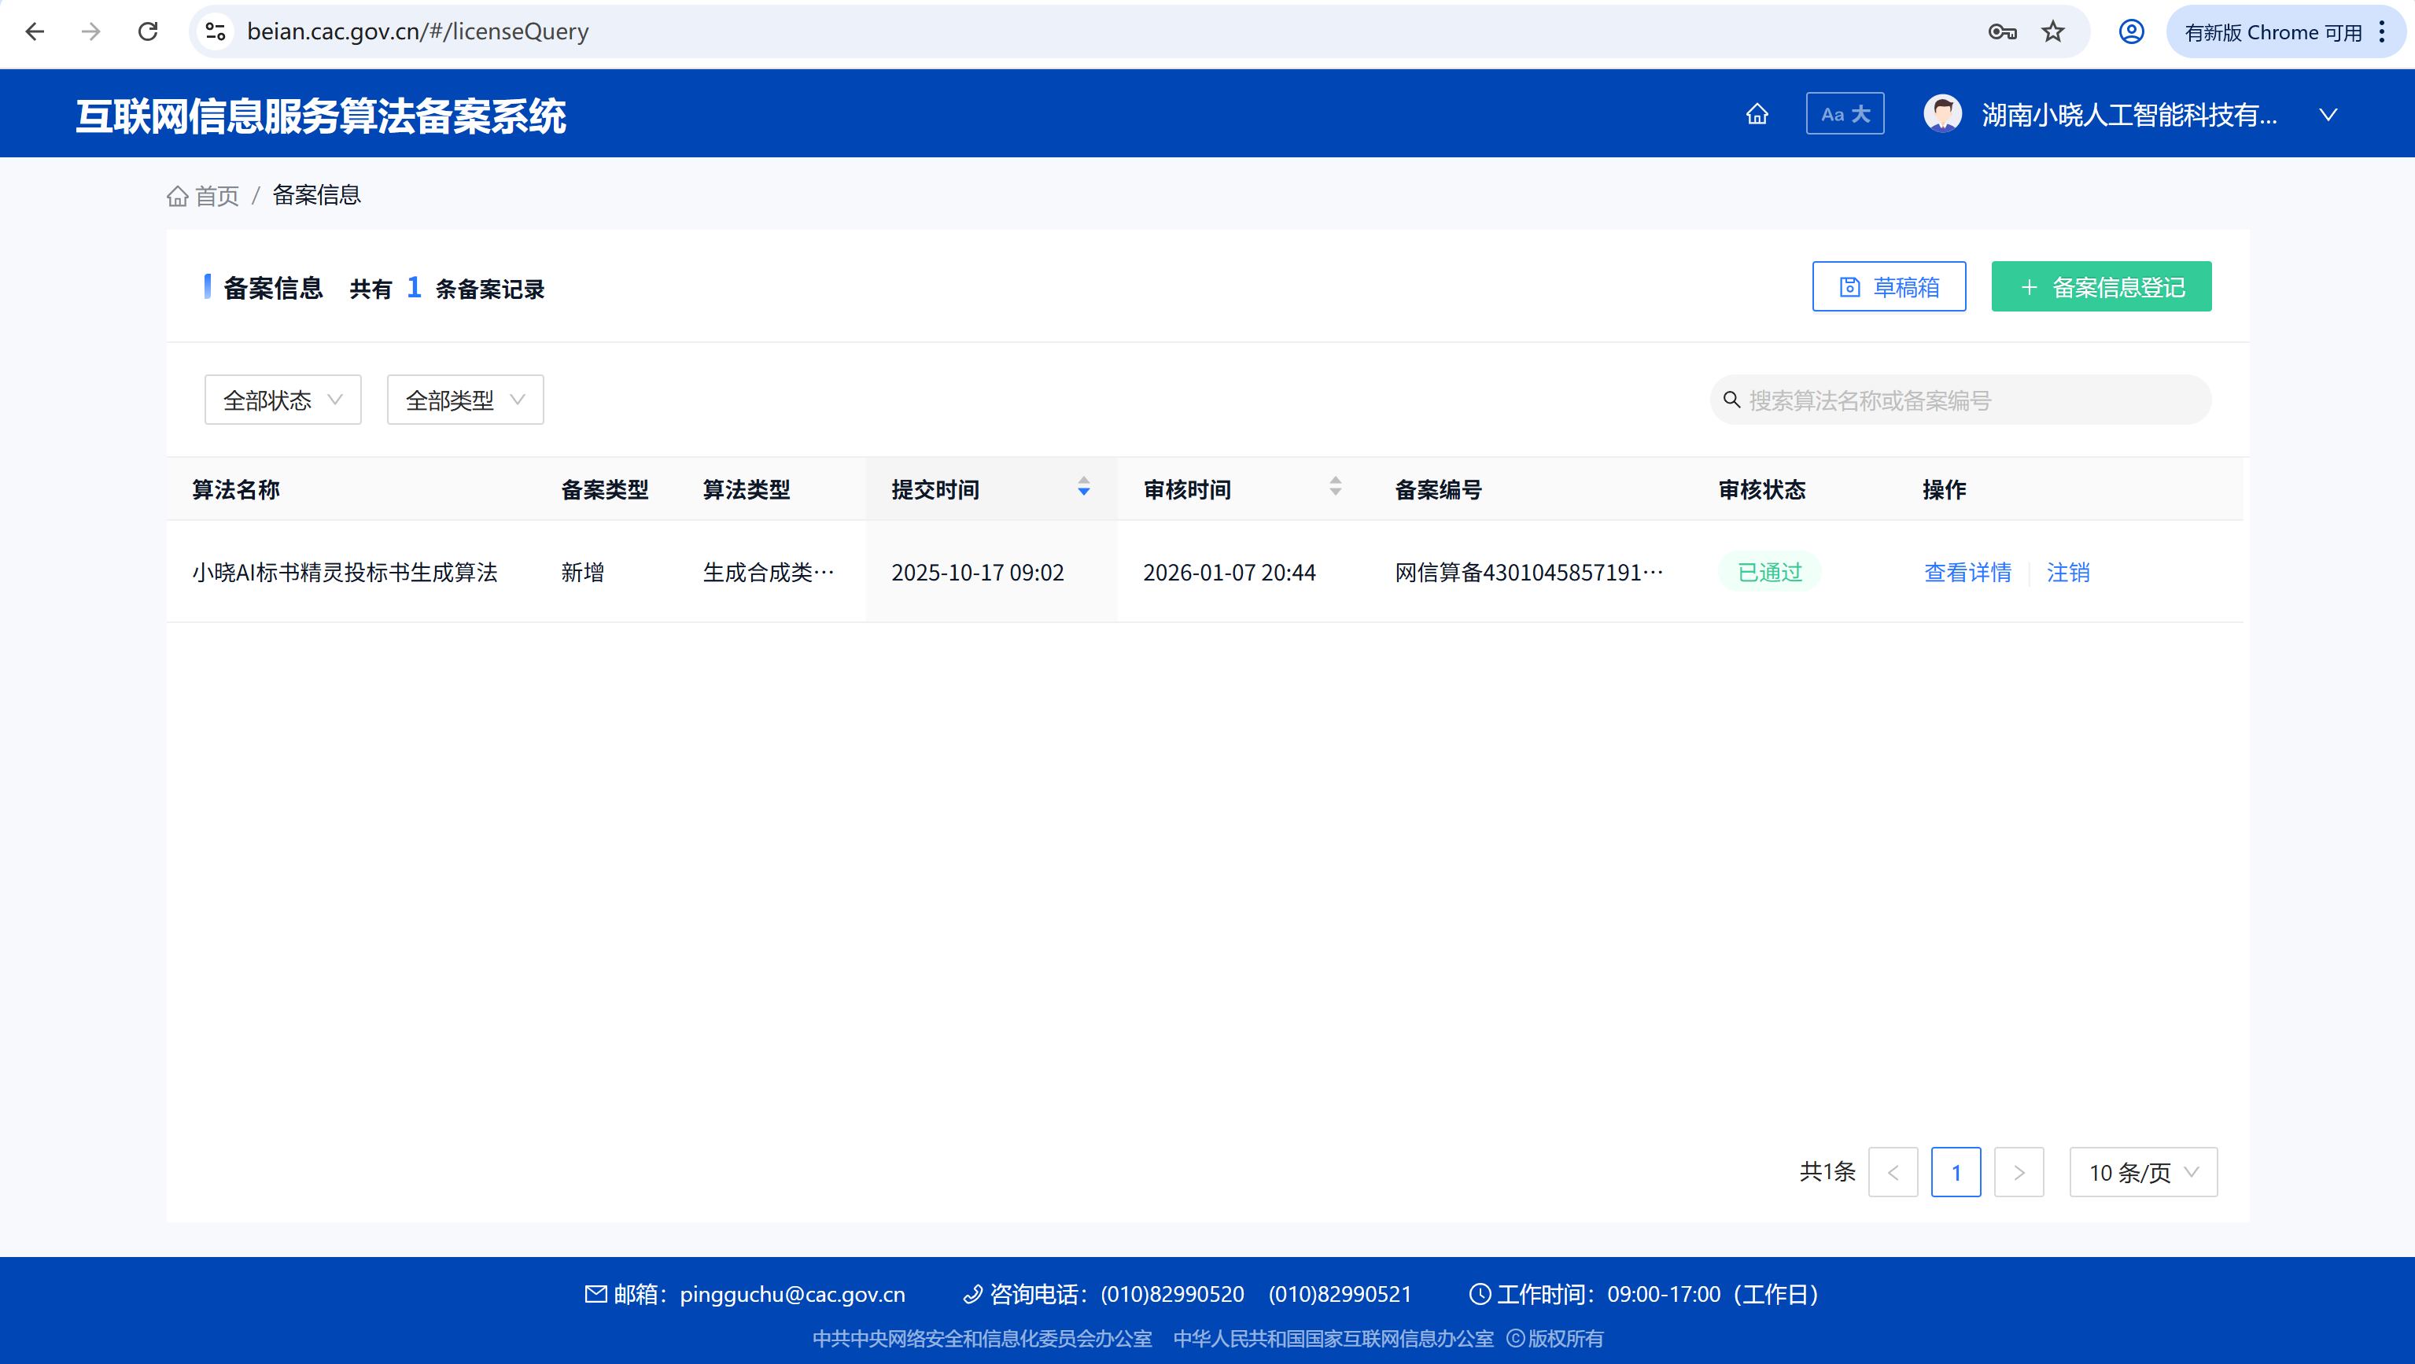2415x1364 pixels.
Task: Click the home icon in the header
Action: click(1757, 114)
